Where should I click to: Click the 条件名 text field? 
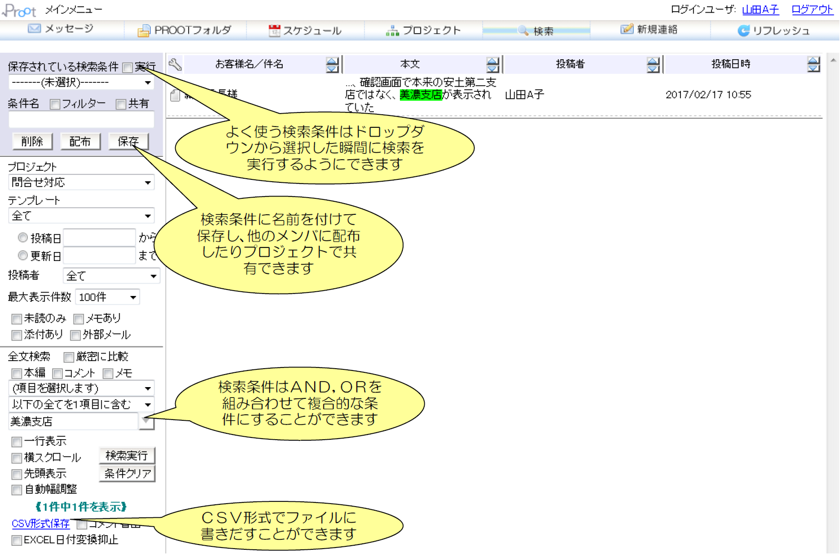click(x=81, y=120)
